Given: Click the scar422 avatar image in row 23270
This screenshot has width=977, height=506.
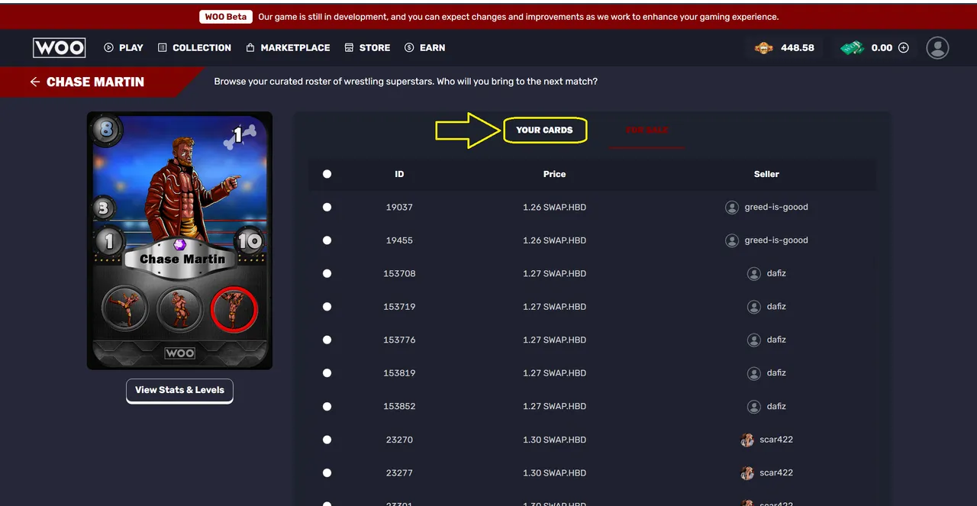Looking at the screenshot, I should pyautogui.click(x=747, y=440).
